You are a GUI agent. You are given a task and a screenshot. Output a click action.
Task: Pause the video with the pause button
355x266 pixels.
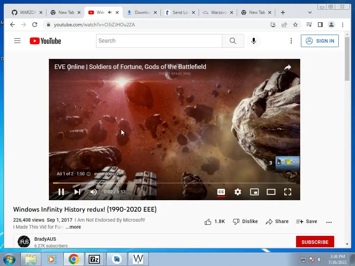click(61, 192)
